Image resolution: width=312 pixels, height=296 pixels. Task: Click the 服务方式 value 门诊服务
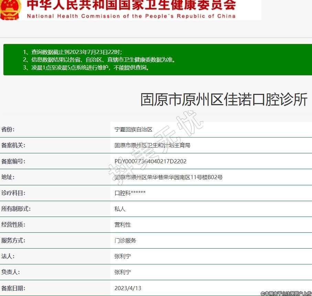[125, 241]
